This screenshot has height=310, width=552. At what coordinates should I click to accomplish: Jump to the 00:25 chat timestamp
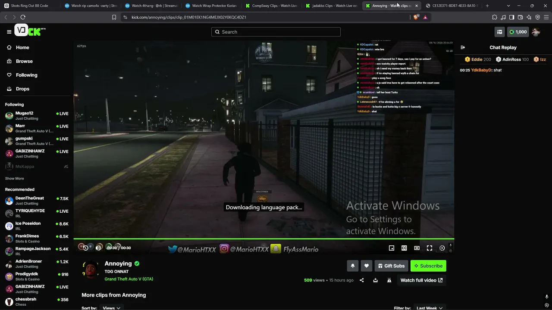click(x=464, y=70)
